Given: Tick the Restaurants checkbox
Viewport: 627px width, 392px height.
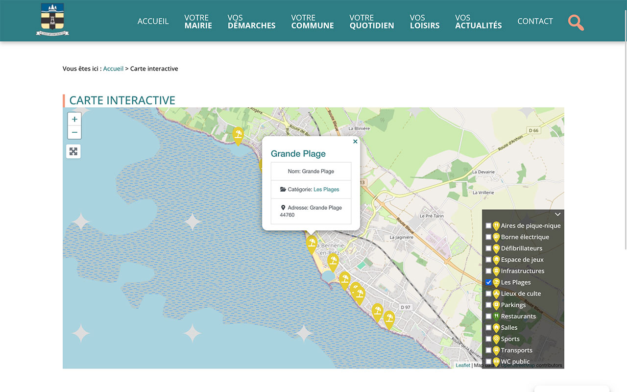Looking at the screenshot, I should [x=488, y=317].
